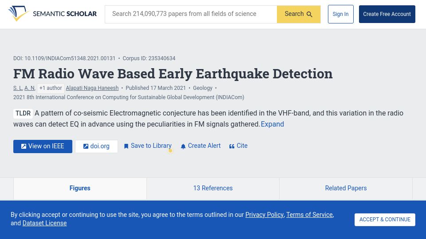Switch to the Figures tab

click(80, 189)
